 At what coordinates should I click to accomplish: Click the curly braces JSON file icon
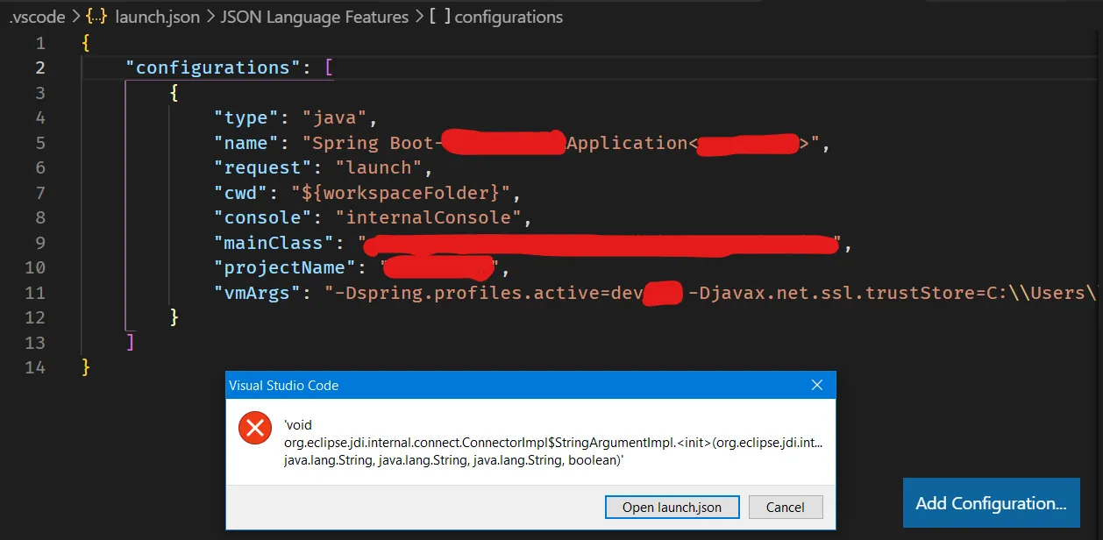point(96,17)
